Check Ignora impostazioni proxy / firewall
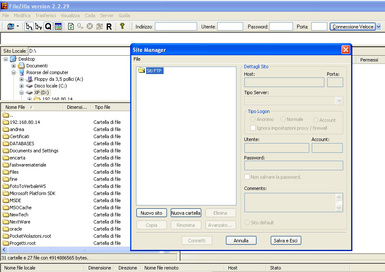 click(253, 128)
